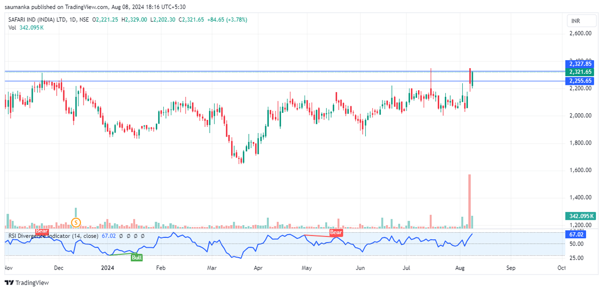Click the 1,400.00 price axis label
Image resolution: width=603 pixels, height=291 pixels.
(580, 198)
